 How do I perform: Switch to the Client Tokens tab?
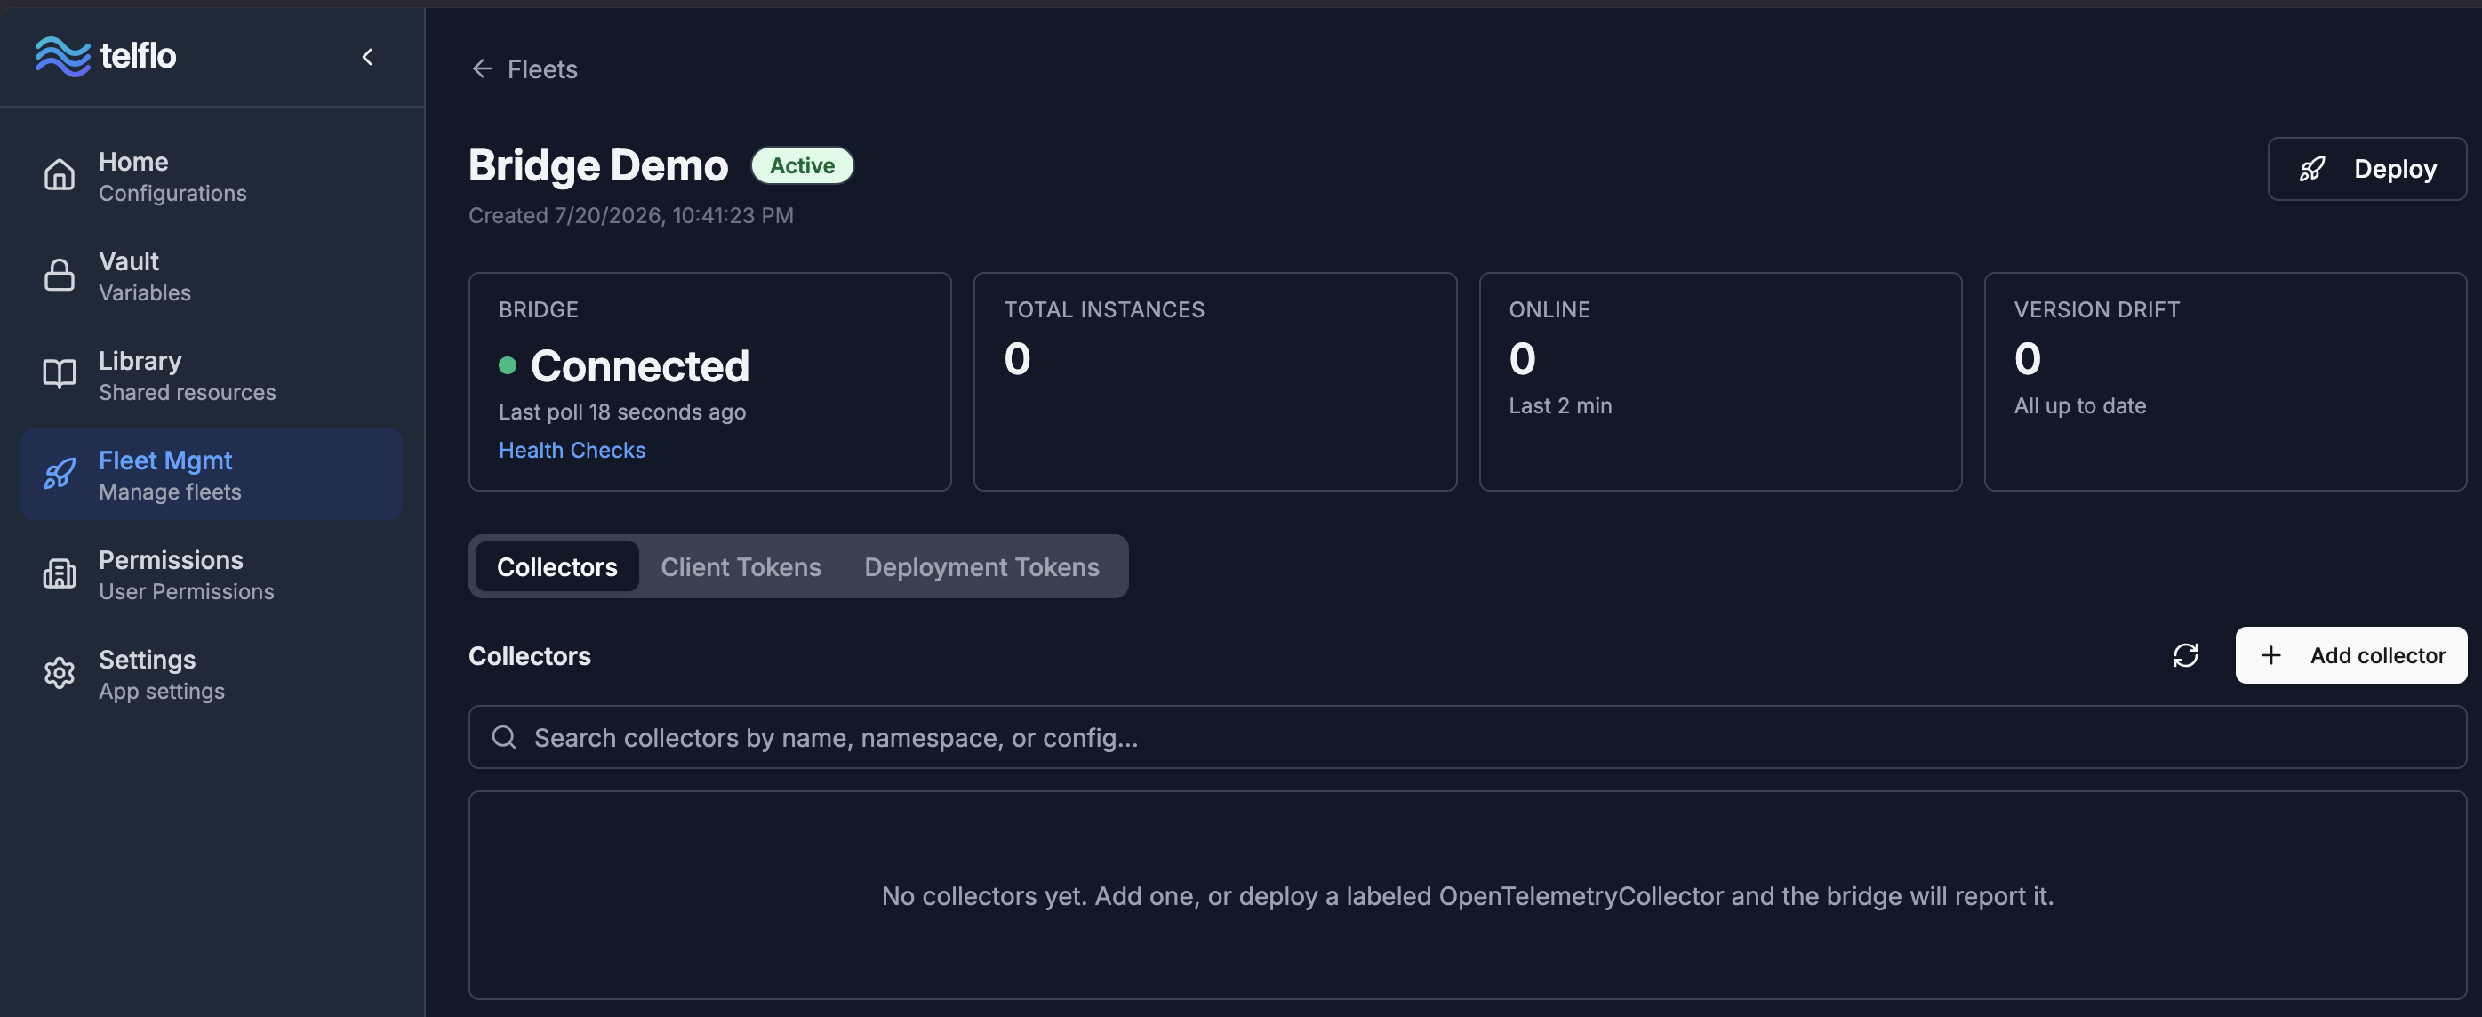(x=740, y=567)
